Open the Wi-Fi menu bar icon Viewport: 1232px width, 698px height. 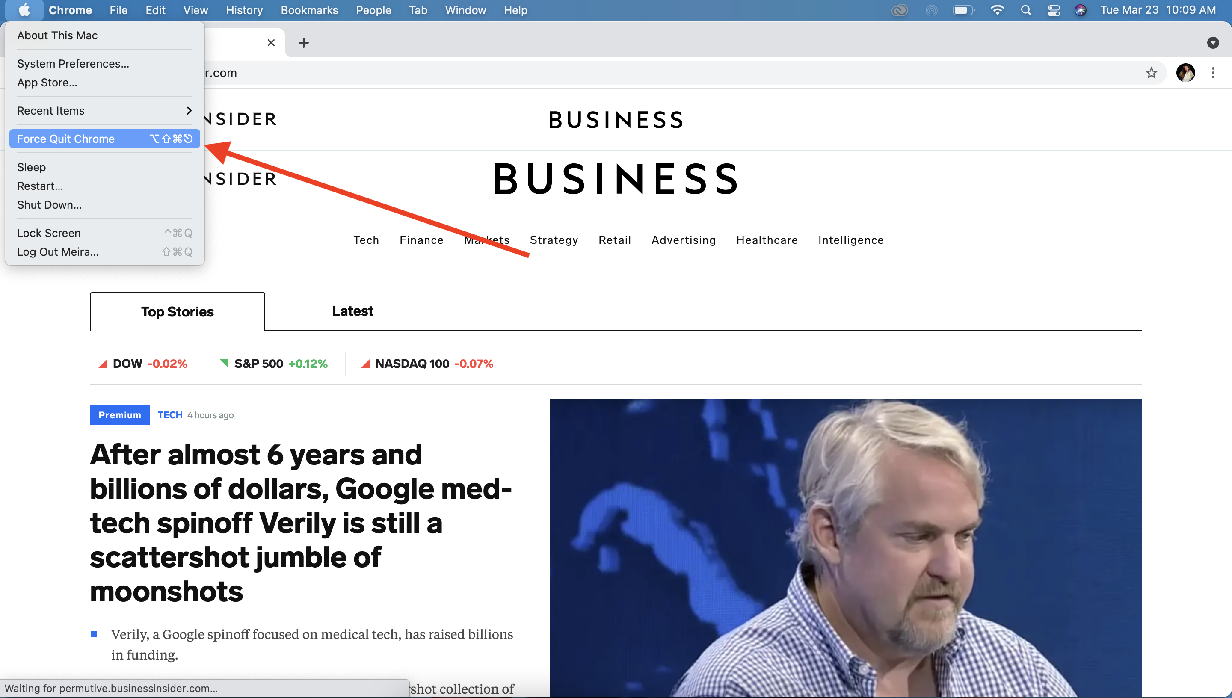tap(997, 10)
